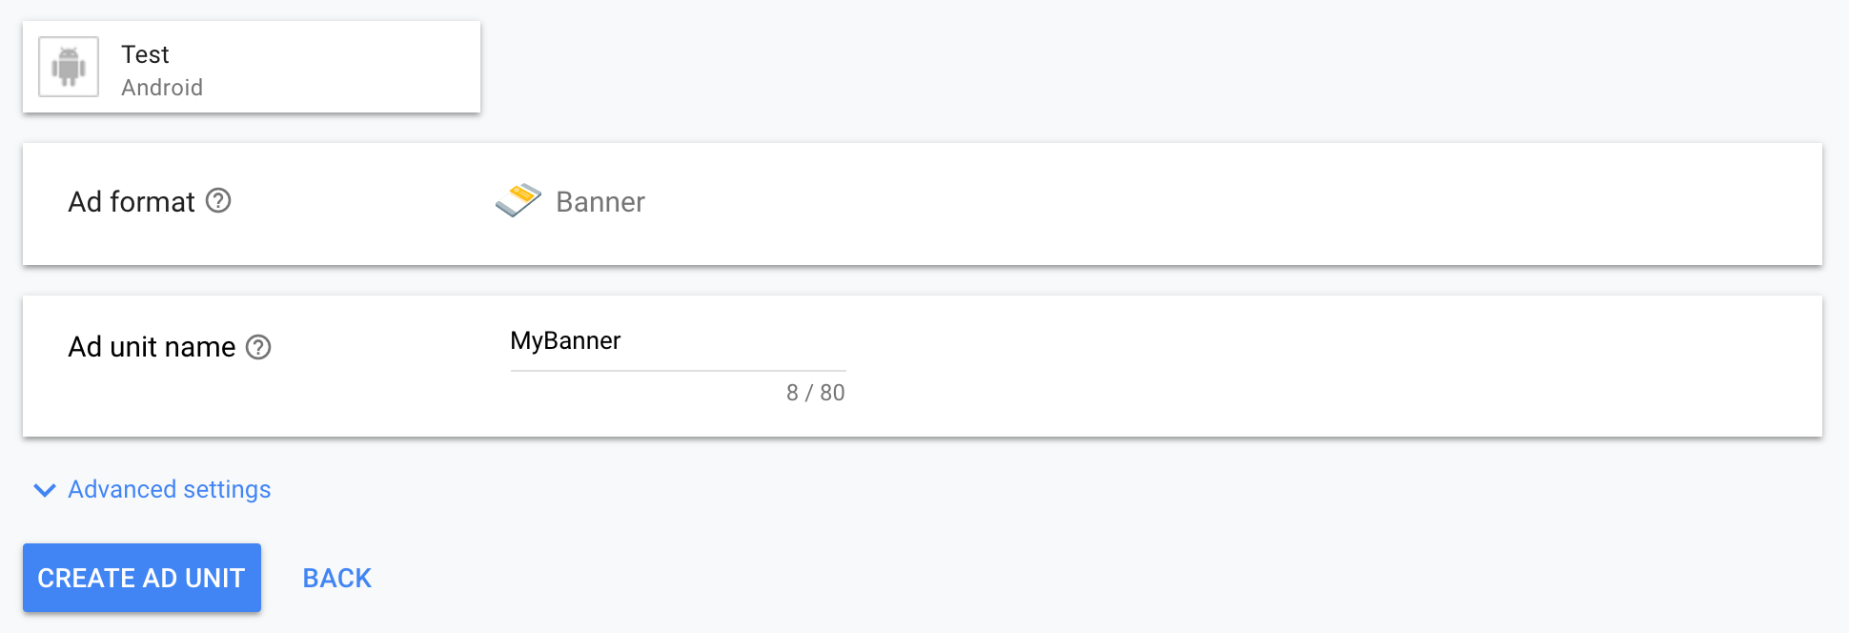This screenshot has width=1849, height=633.
Task: Click the Android platform label
Action: click(162, 88)
